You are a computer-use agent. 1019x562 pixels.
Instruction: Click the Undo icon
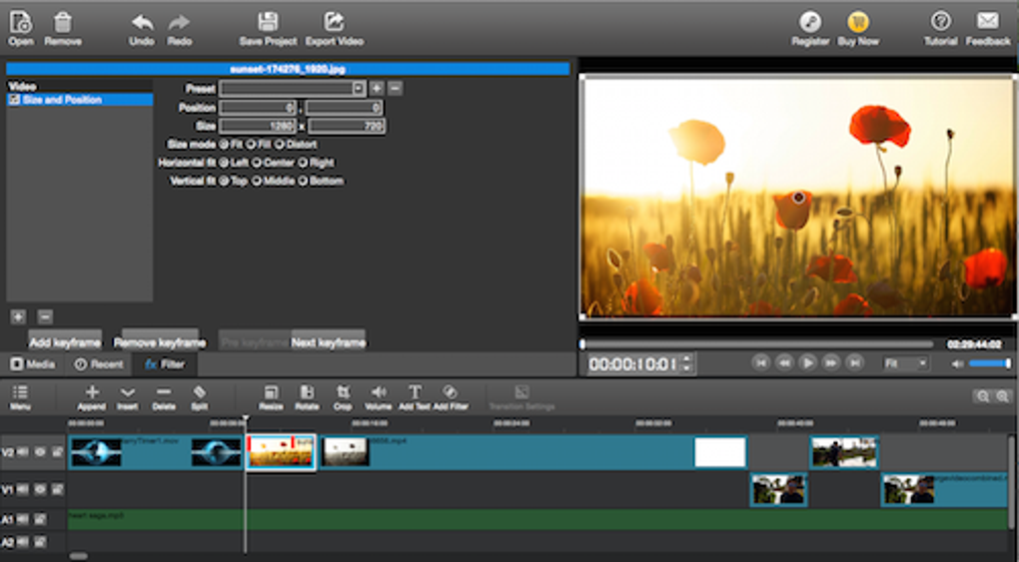[142, 22]
